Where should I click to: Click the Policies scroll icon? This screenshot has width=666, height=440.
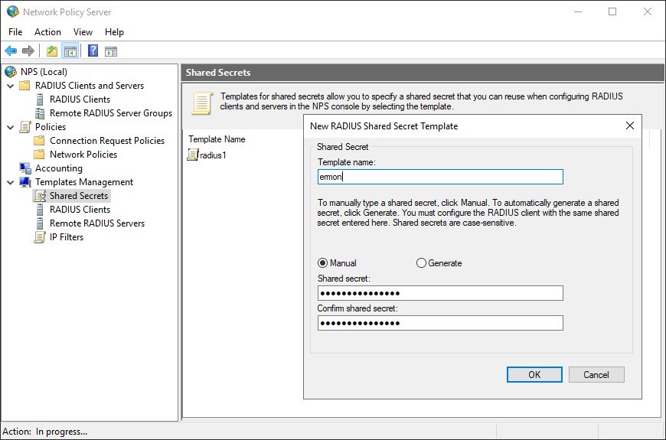click(25, 126)
